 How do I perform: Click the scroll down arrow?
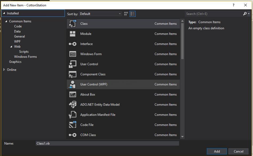(x=182, y=137)
